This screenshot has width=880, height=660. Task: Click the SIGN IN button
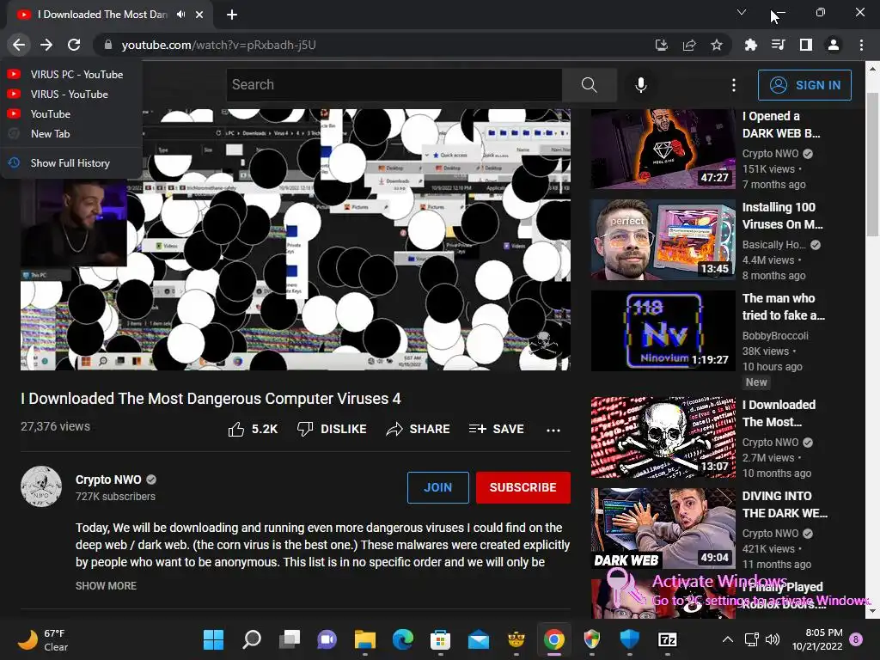[x=804, y=85]
